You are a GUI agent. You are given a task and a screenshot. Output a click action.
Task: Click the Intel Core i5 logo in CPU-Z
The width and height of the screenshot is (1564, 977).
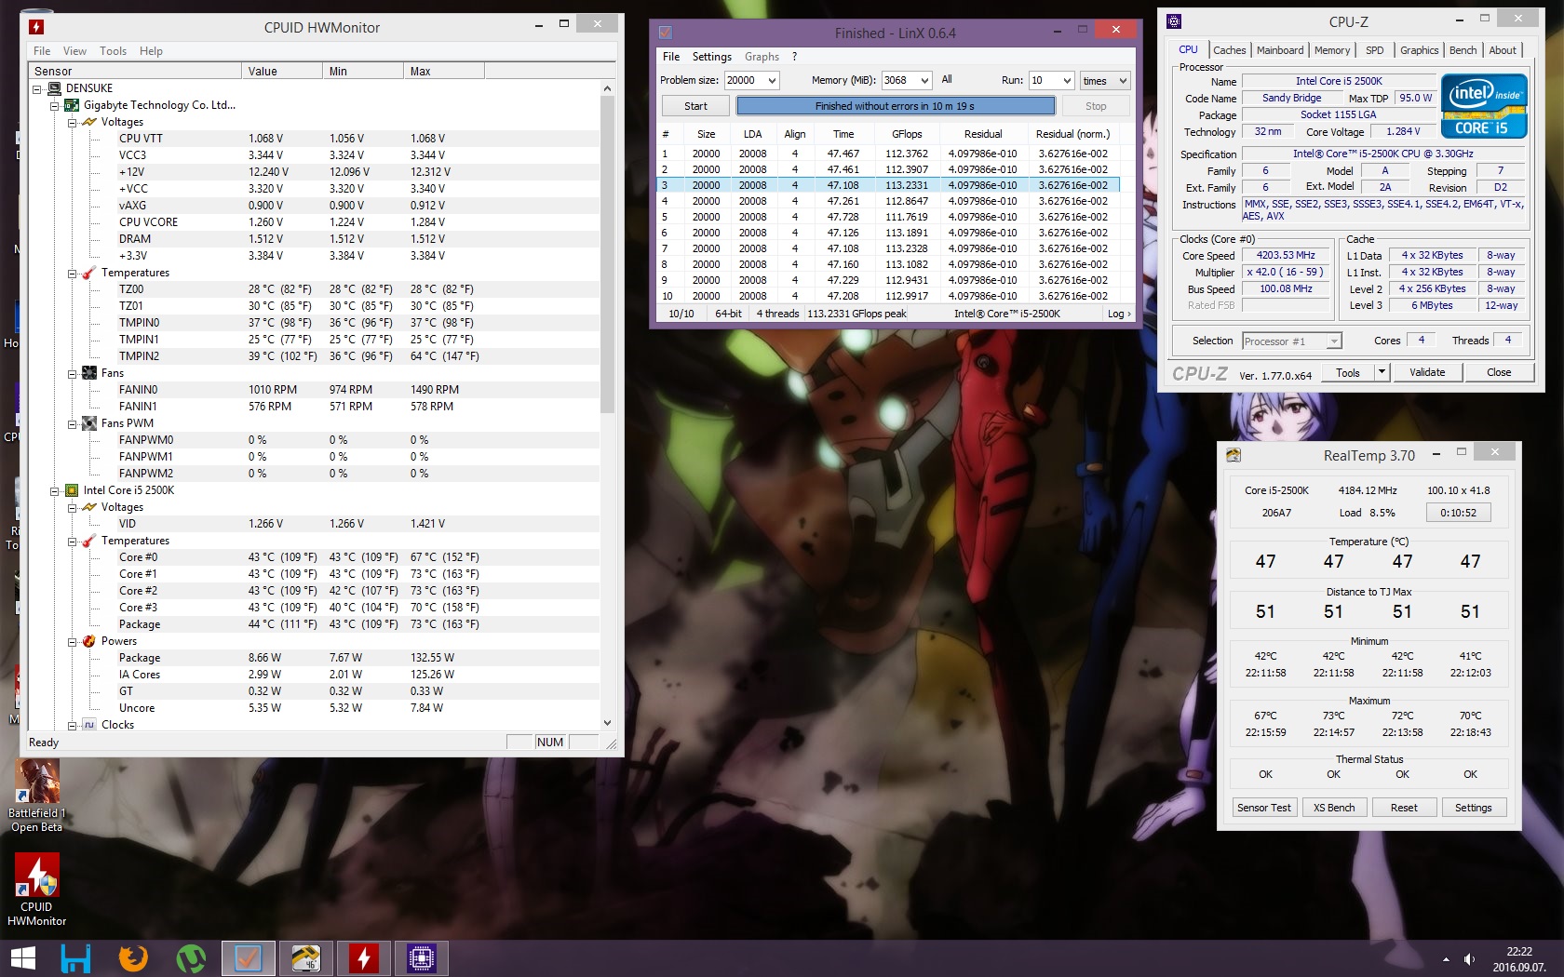point(1484,106)
